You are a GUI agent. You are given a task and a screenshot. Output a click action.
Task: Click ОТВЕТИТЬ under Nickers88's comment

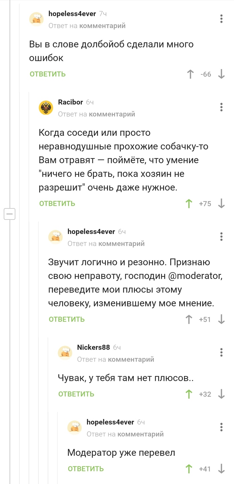(x=76, y=394)
